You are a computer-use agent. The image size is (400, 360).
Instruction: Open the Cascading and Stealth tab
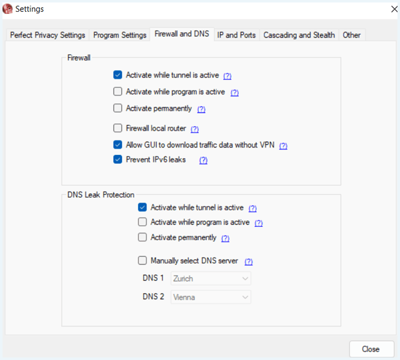pos(299,35)
